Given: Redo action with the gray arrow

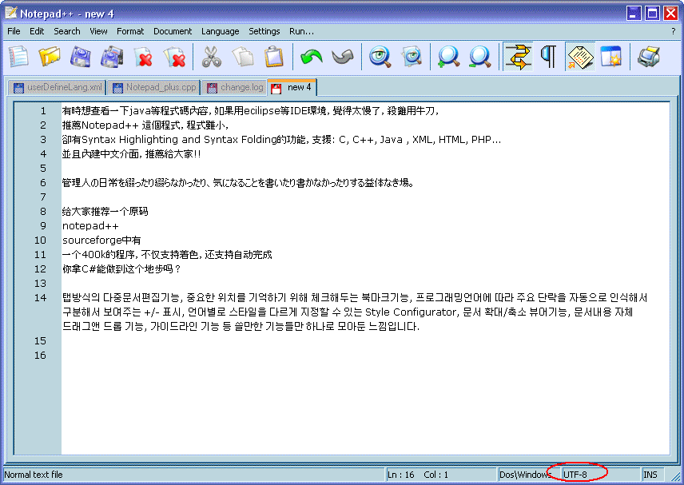Looking at the screenshot, I should tap(343, 57).
